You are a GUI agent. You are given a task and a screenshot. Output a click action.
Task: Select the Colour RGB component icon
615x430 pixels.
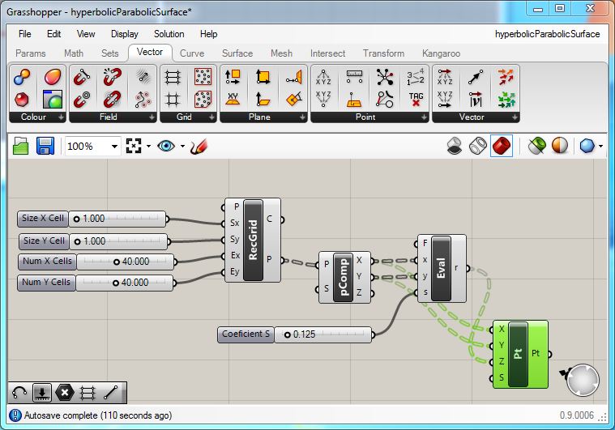click(x=22, y=77)
